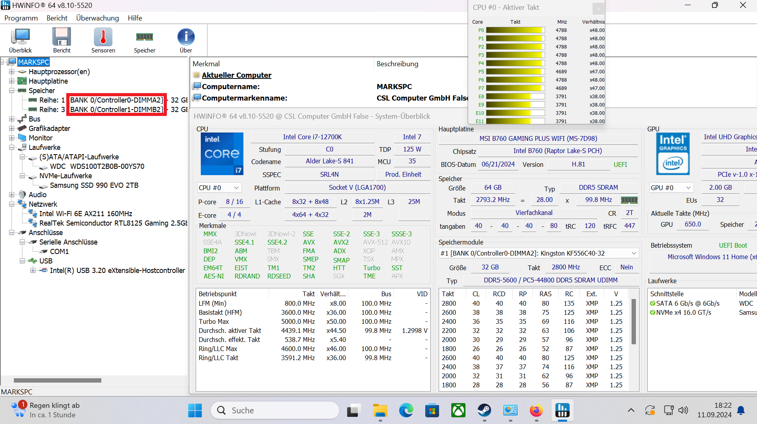Open the Über info icon
The width and height of the screenshot is (757, 424).
[186, 40]
